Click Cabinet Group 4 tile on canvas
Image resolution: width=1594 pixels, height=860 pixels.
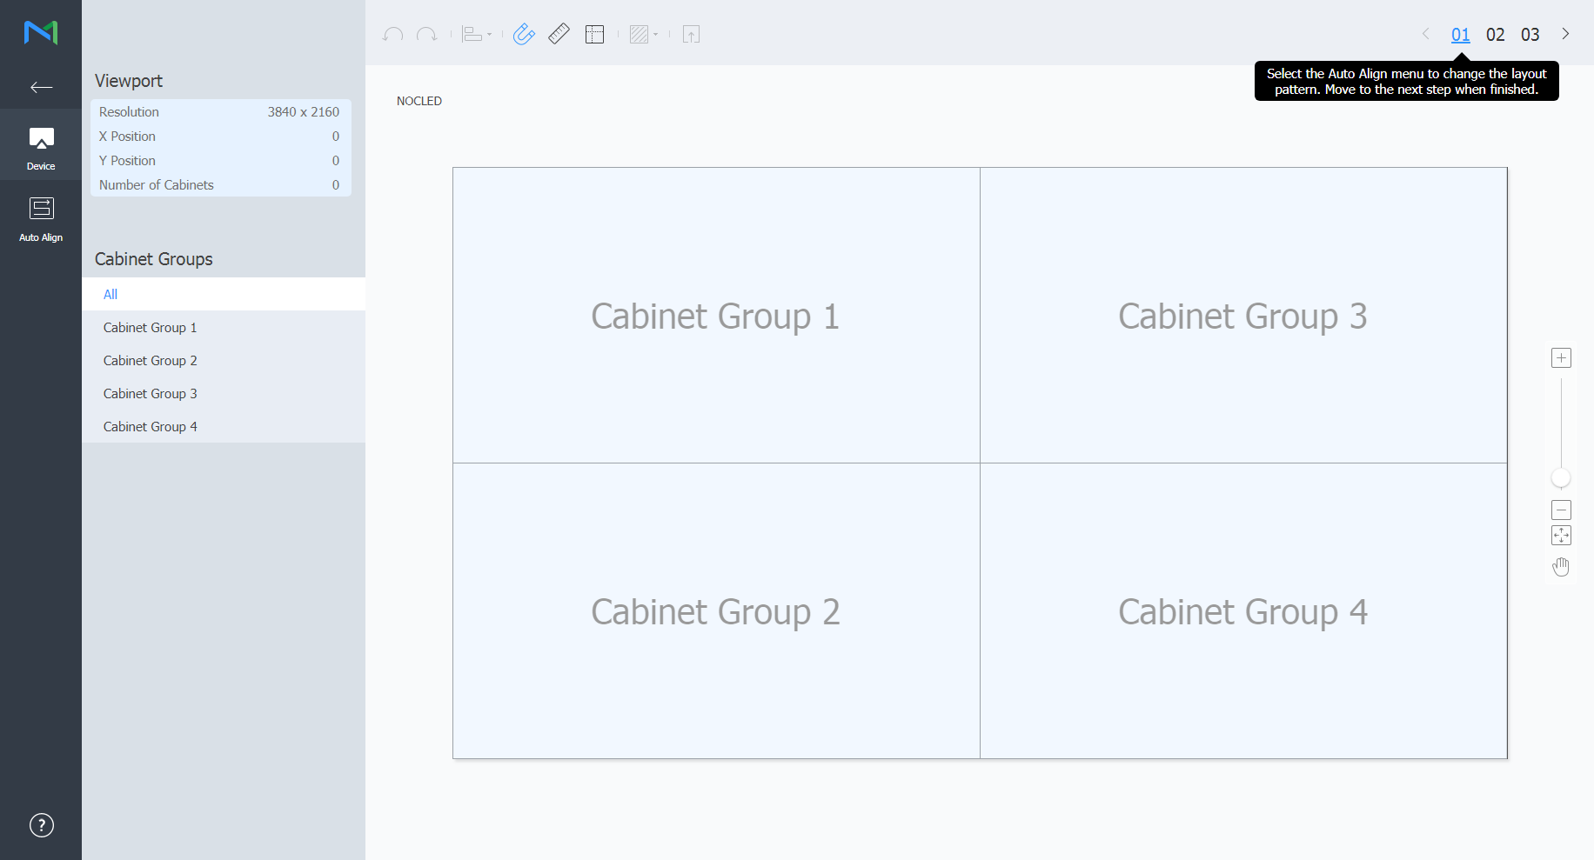tap(1242, 611)
